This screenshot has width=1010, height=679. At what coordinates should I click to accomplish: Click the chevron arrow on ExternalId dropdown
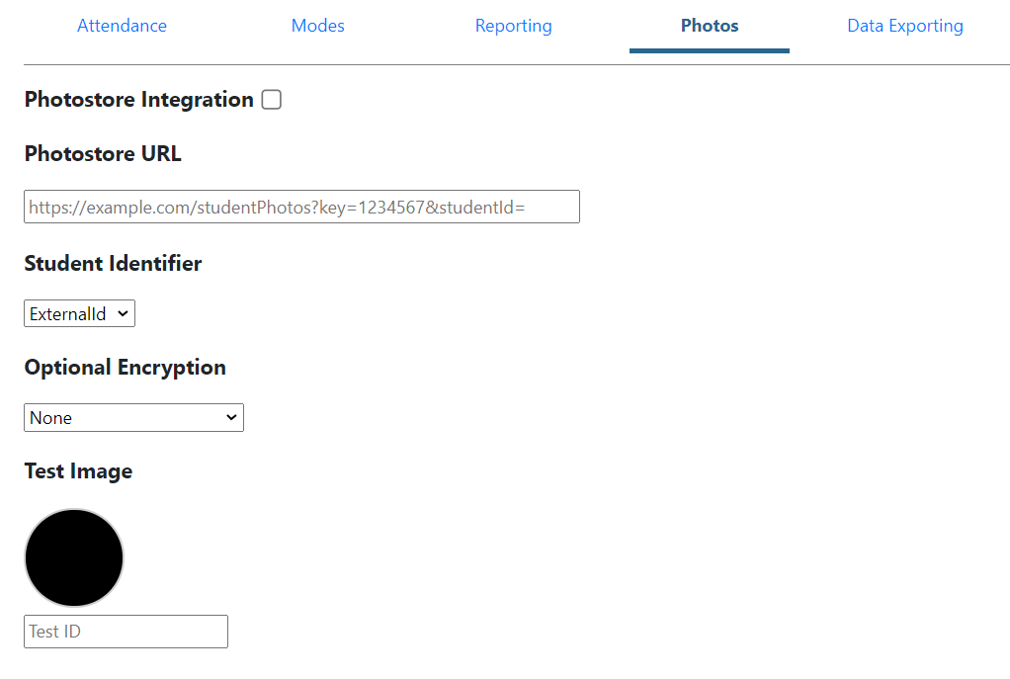pos(123,314)
